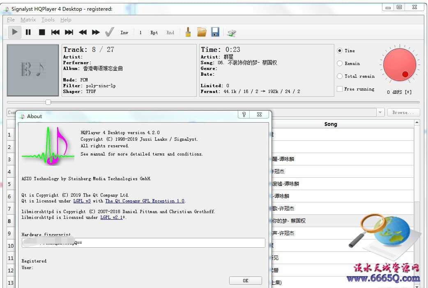
Task: Toggle the '1' single repeat button
Action: point(140,33)
